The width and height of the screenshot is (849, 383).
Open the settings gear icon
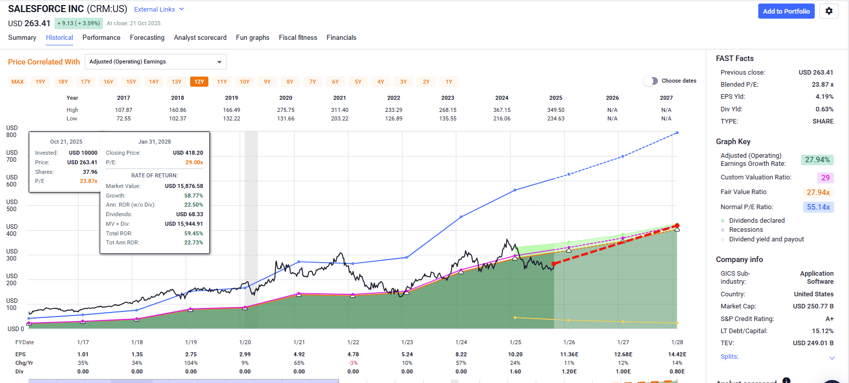click(x=829, y=11)
